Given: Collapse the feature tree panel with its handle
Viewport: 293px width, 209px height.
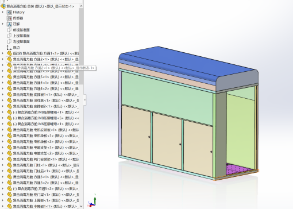Looking at the screenshot, I should point(84,99).
